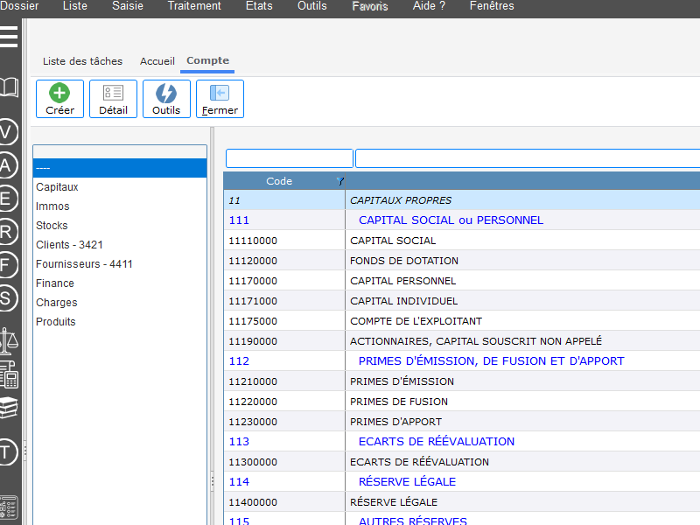Click the circled T sidebar icon
The height and width of the screenshot is (525, 700).
click(7, 451)
